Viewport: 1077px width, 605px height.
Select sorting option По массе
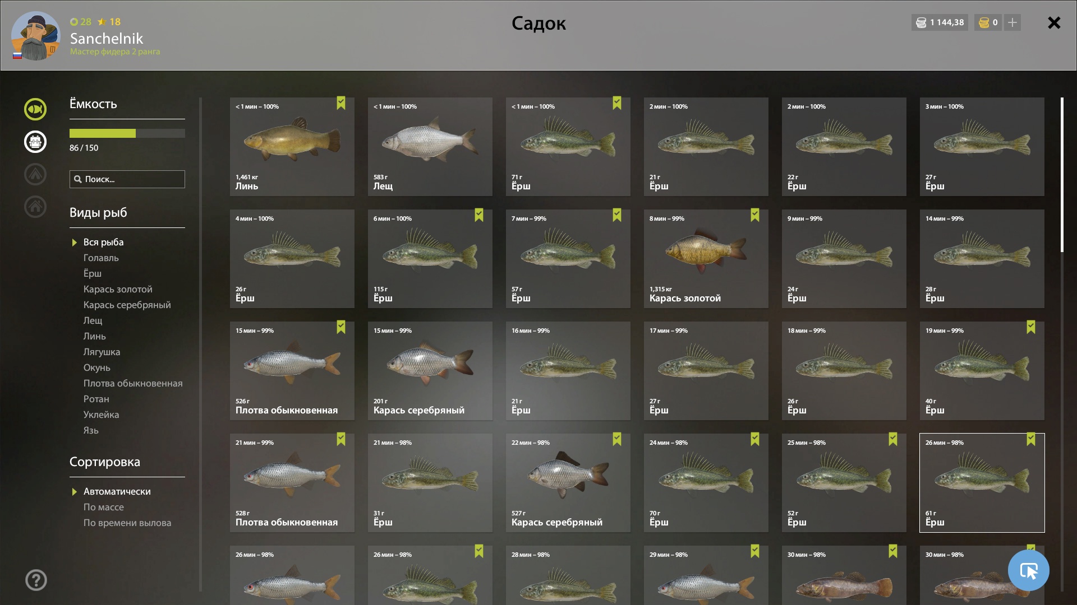tap(104, 507)
